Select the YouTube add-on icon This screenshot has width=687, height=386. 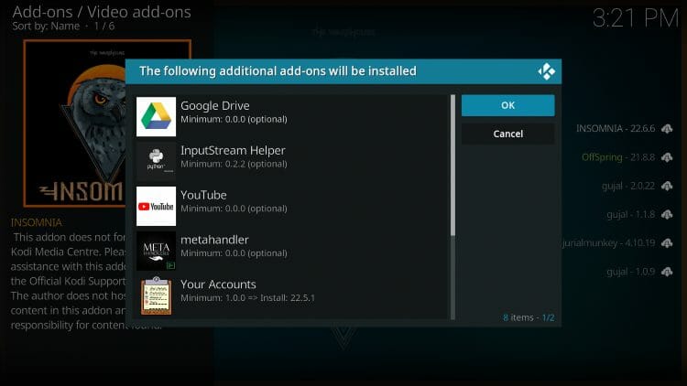156,206
